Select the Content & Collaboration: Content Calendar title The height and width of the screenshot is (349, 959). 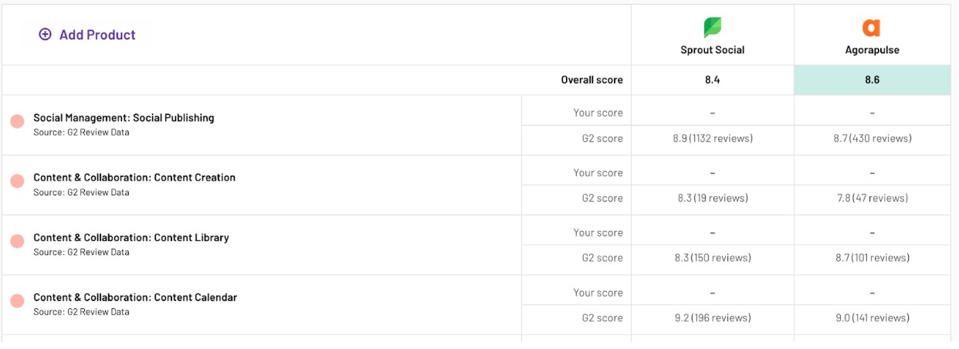tap(135, 297)
